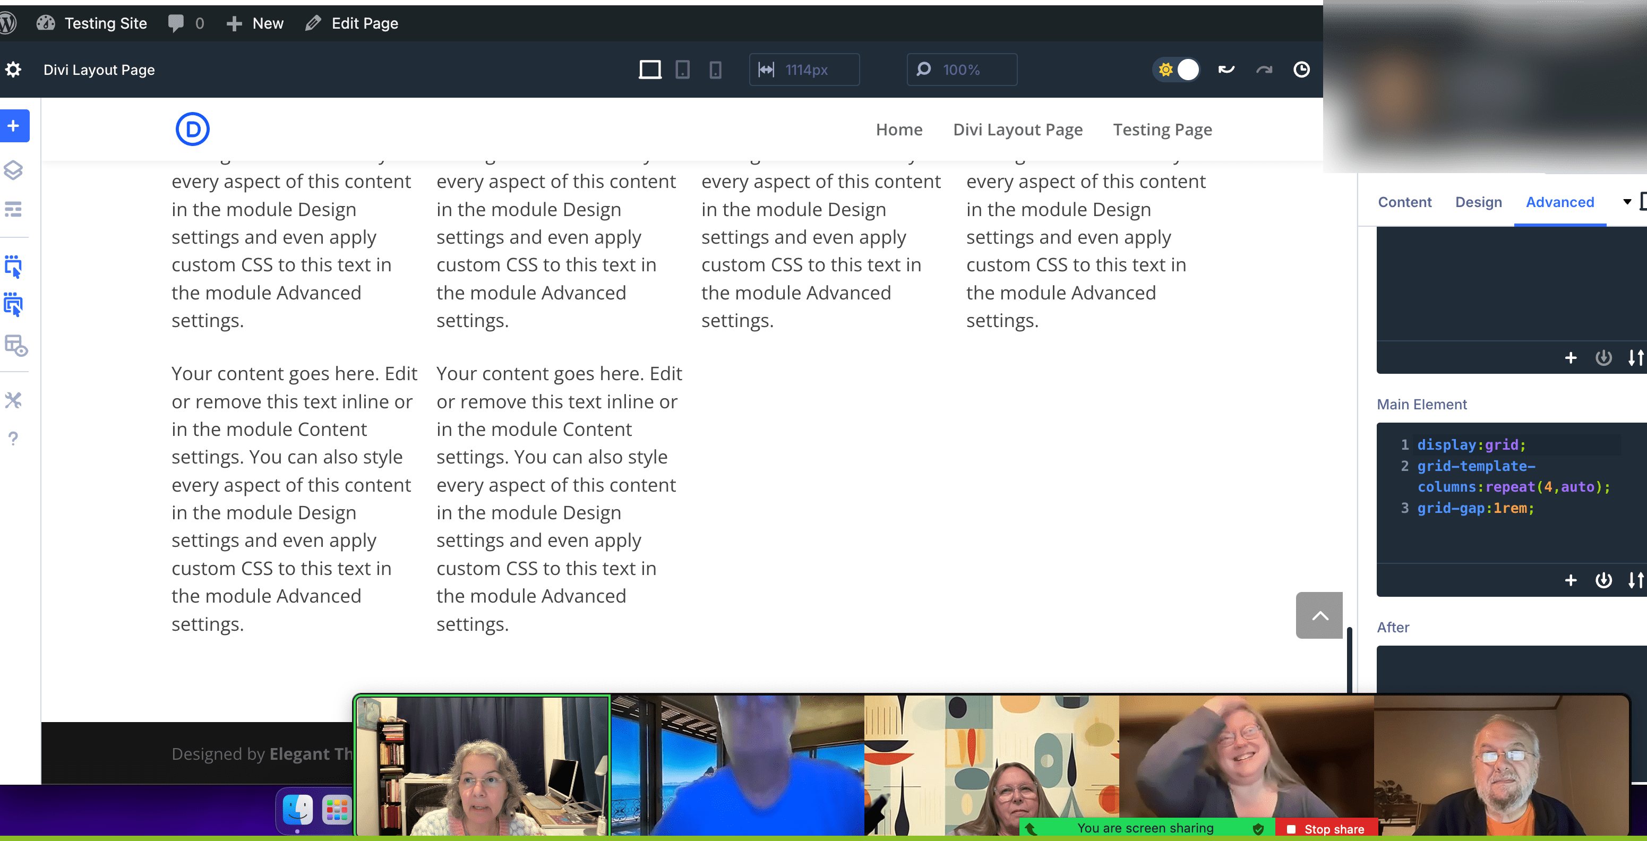Screen dimensions: 1647x841
Task: Open the wireframe outline view icon
Action: 14,210
